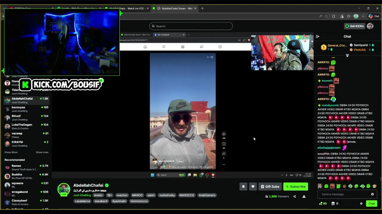Image resolution: width=382 pixels, height=214 pixels.
Task: Add page to favorites star icon
Action: coord(326,16)
